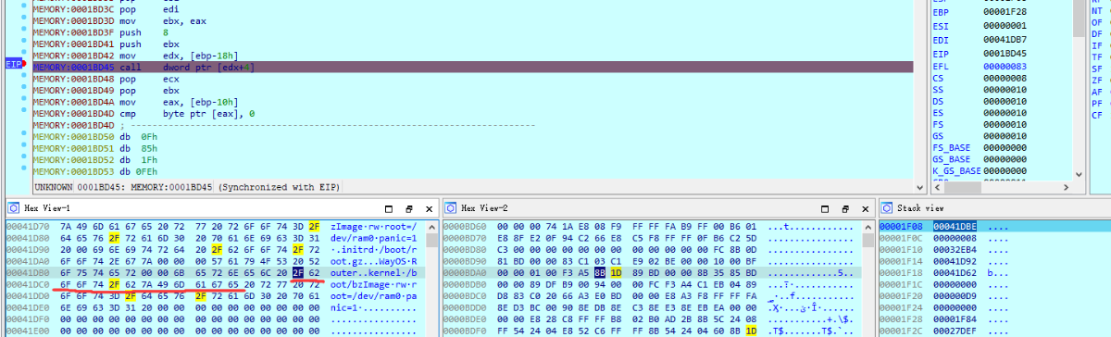The height and width of the screenshot is (337, 1111).
Task: Click stack value 00041D92
Action: click(x=955, y=262)
